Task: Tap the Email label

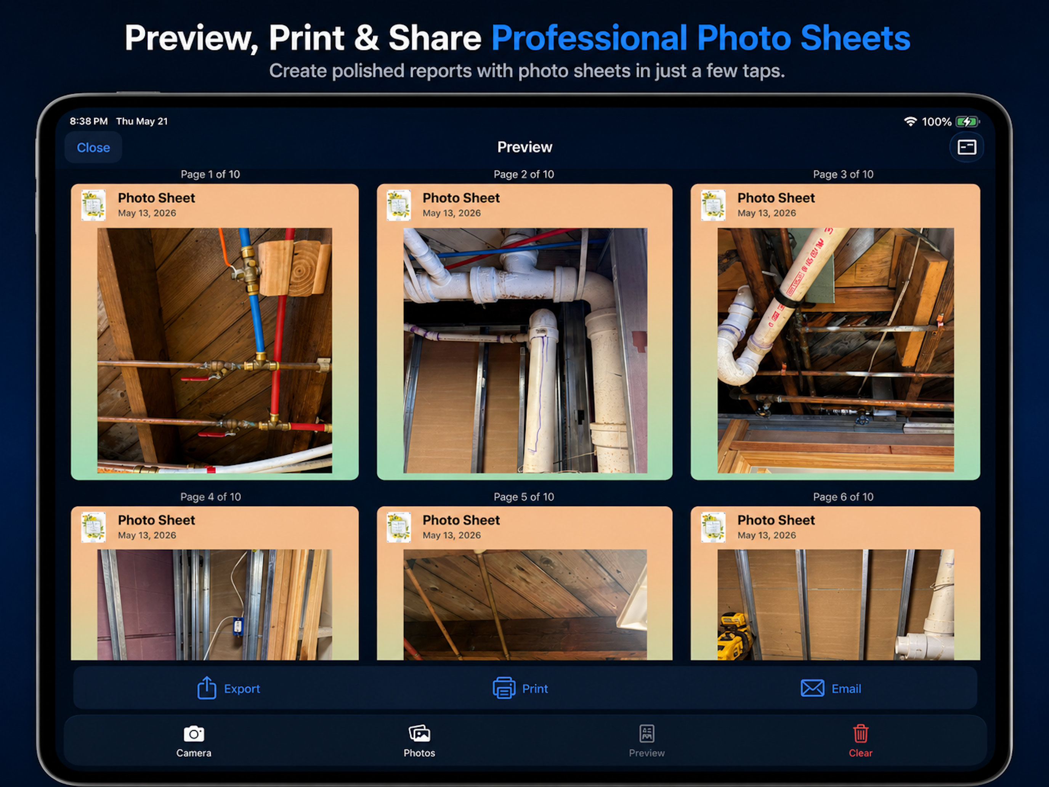Action: tap(846, 689)
